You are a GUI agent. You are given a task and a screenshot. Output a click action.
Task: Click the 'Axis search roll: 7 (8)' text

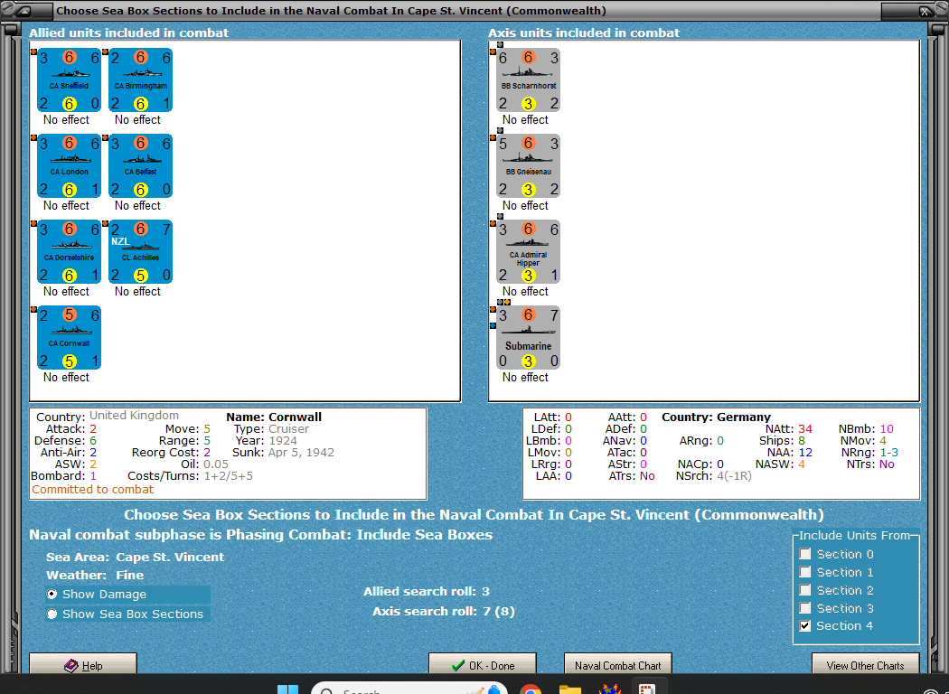(444, 612)
